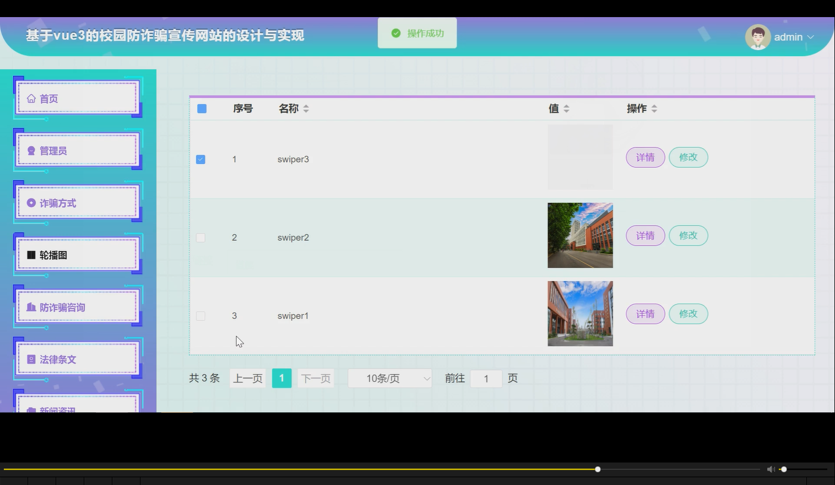Click the swiper3 name cell
The image size is (835, 485).
293,159
